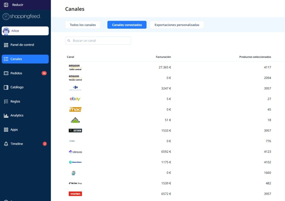Click the Reglas checklist icon
The height and width of the screenshot is (201, 285).
coord(6,101)
